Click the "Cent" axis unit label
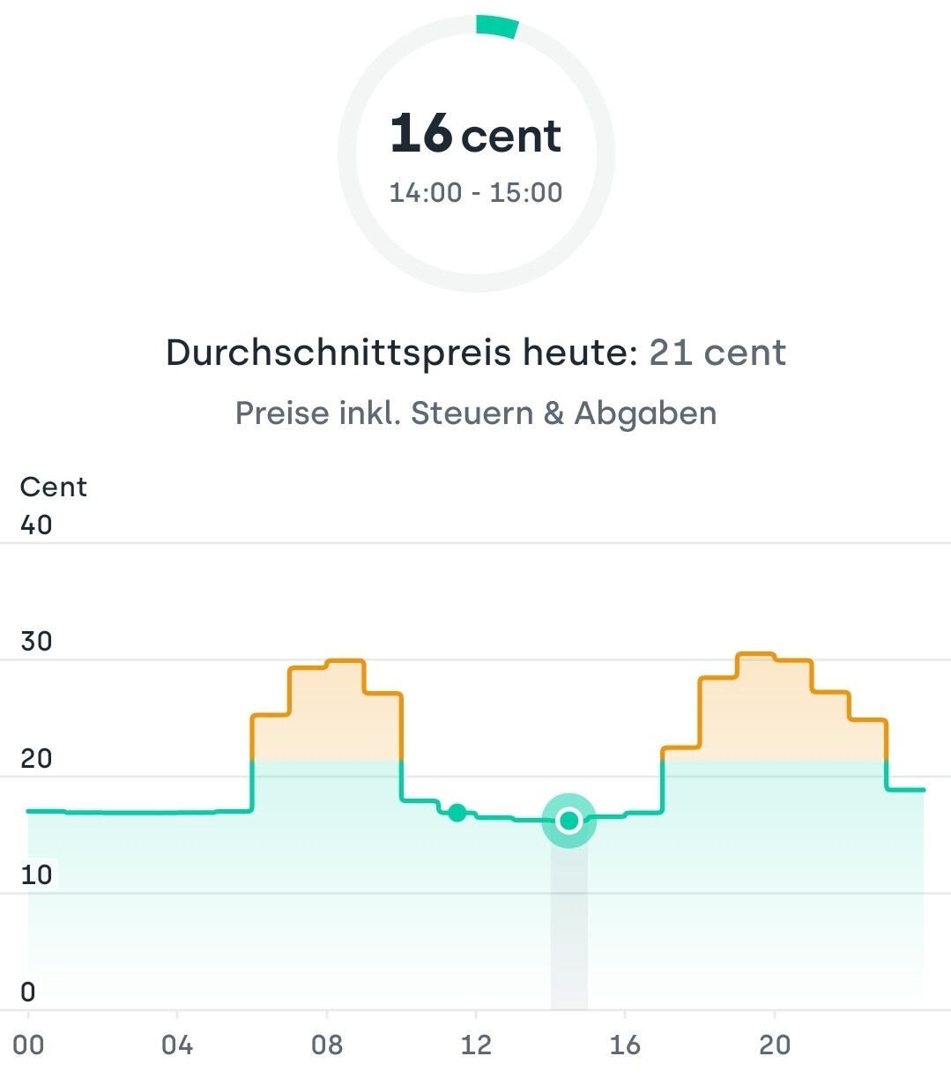This screenshot has height=1086, width=951. (54, 487)
